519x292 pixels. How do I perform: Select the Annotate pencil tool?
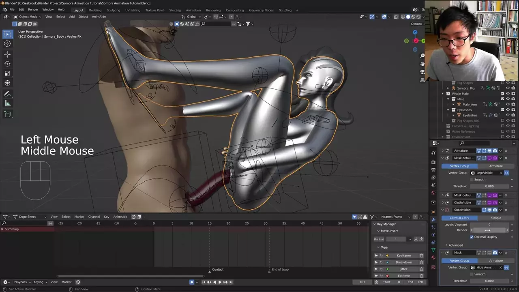tap(7, 94)
